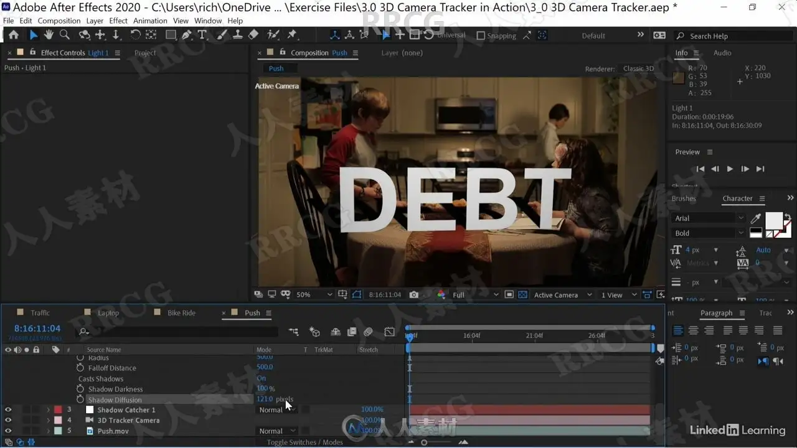Toggle the transparency grid in viewer
The image size is (797, 448).
coord(522,295)
